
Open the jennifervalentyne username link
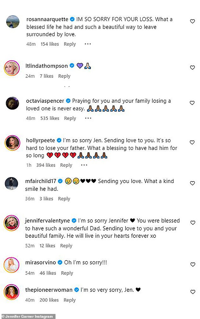[48, 221]
